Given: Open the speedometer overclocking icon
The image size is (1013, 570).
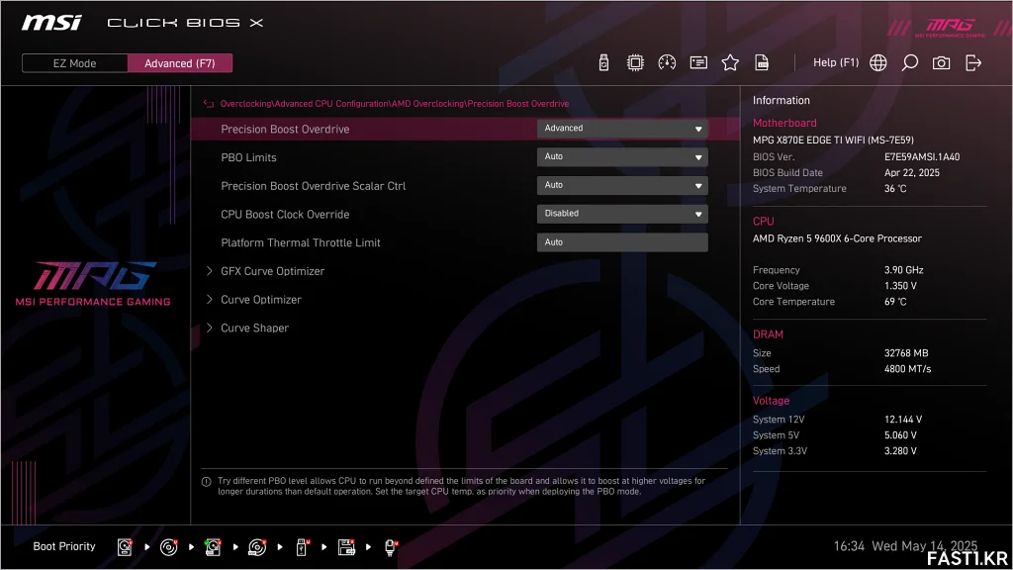Looking at the screenshot, I should click(x=667, y=62).
